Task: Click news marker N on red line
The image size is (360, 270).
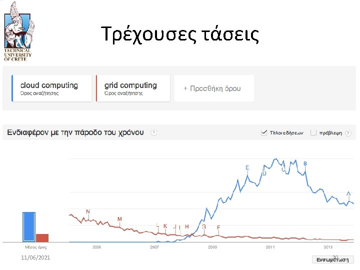Action: 88,211
